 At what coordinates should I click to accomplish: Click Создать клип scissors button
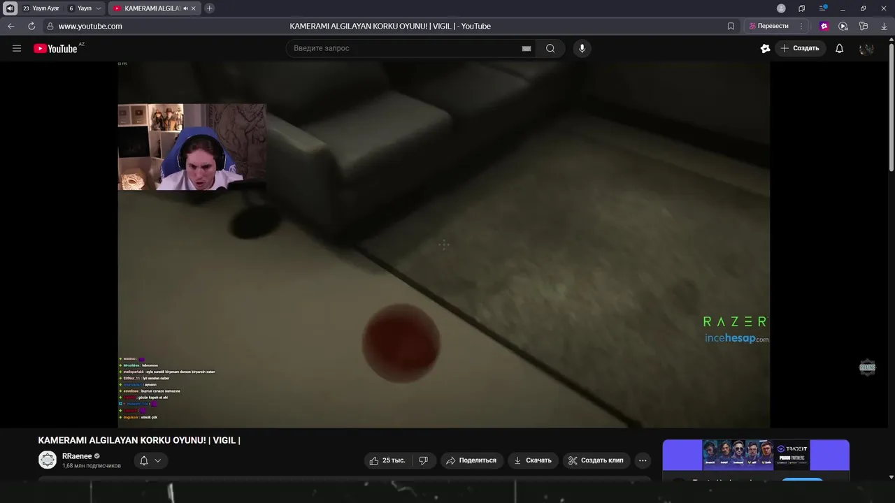pos(596,460)
